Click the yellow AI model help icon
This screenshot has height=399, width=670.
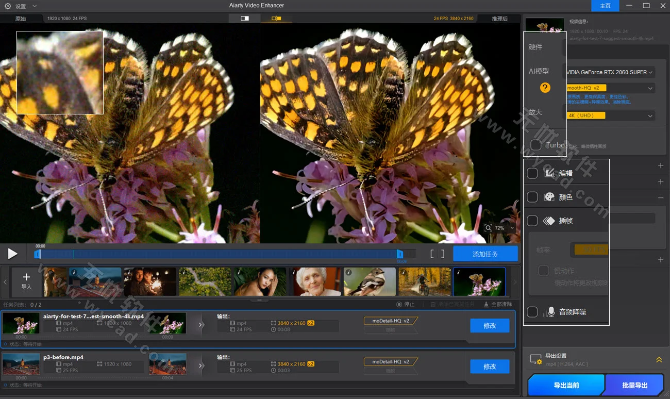point(545,88)
